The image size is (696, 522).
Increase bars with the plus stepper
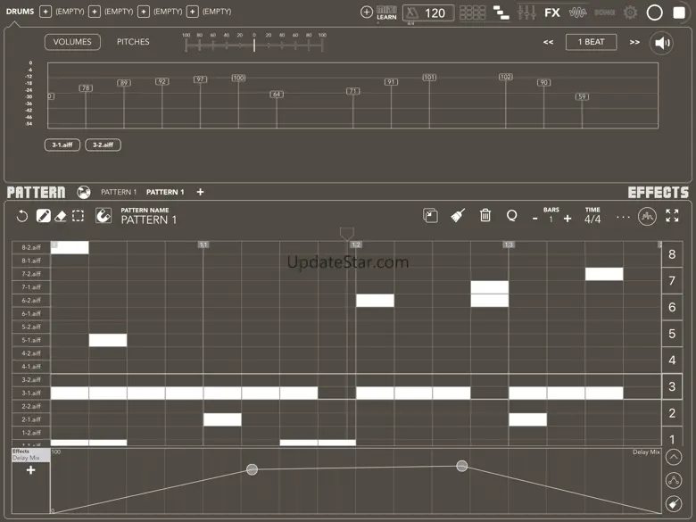point(568,220)
